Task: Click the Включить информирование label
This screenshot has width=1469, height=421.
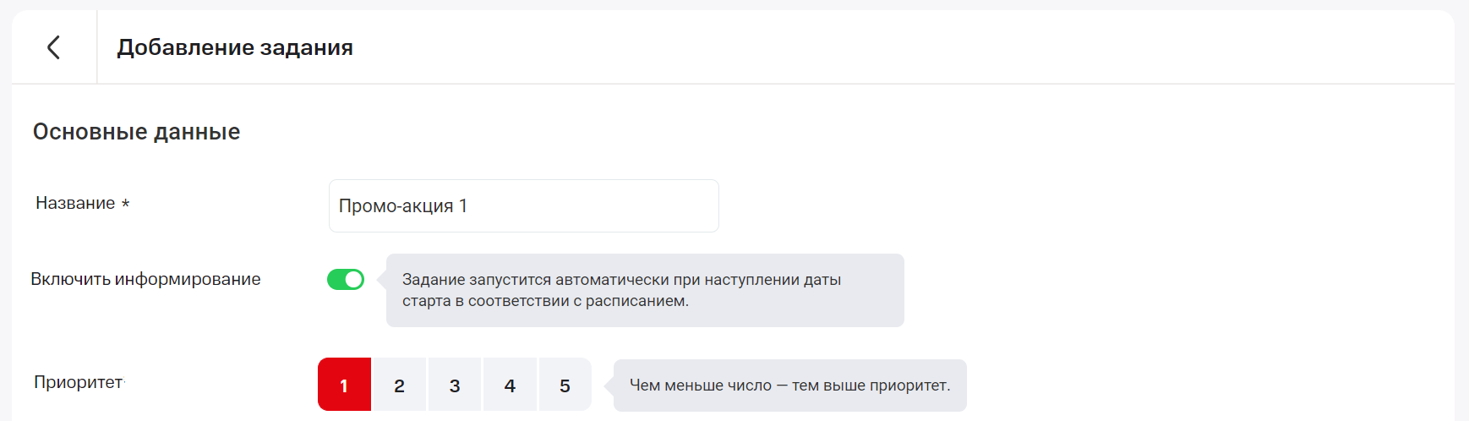Action: pos(145,279)
